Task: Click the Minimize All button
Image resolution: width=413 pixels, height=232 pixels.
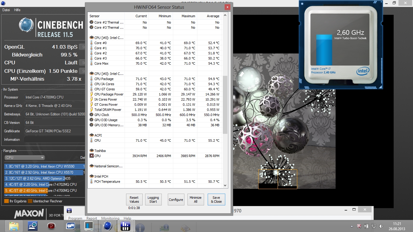Action: click(x=196, y=200)
